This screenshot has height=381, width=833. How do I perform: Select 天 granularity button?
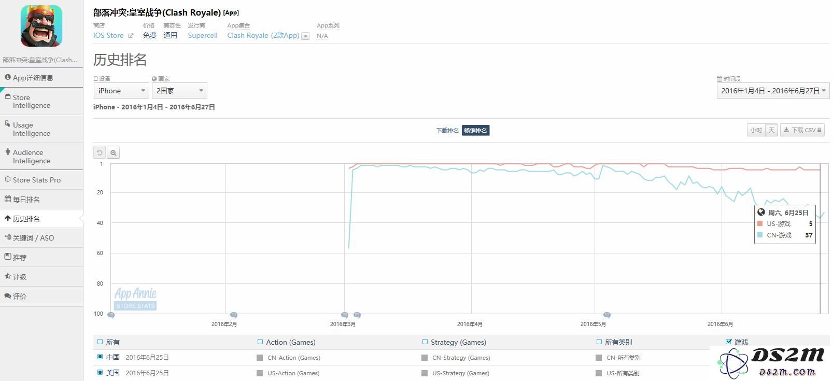771,130
